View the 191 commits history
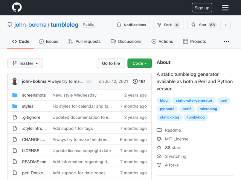241x180 pixels. 139,81
